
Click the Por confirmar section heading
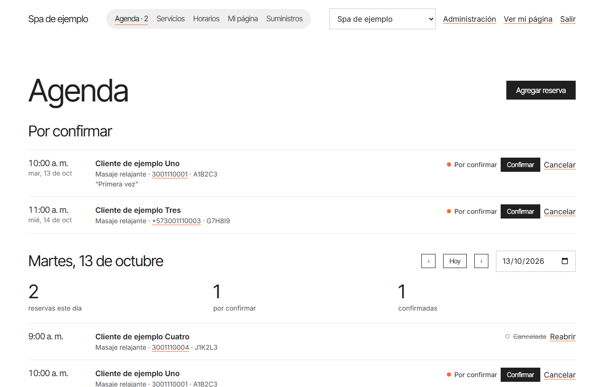(x=70, y=131)
